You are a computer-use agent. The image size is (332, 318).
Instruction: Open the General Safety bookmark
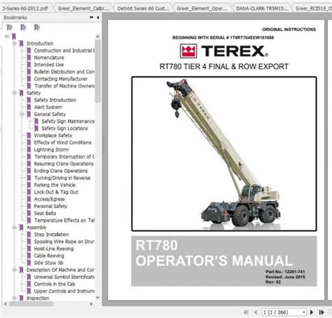pyautogui.click(x=50, y=114)
